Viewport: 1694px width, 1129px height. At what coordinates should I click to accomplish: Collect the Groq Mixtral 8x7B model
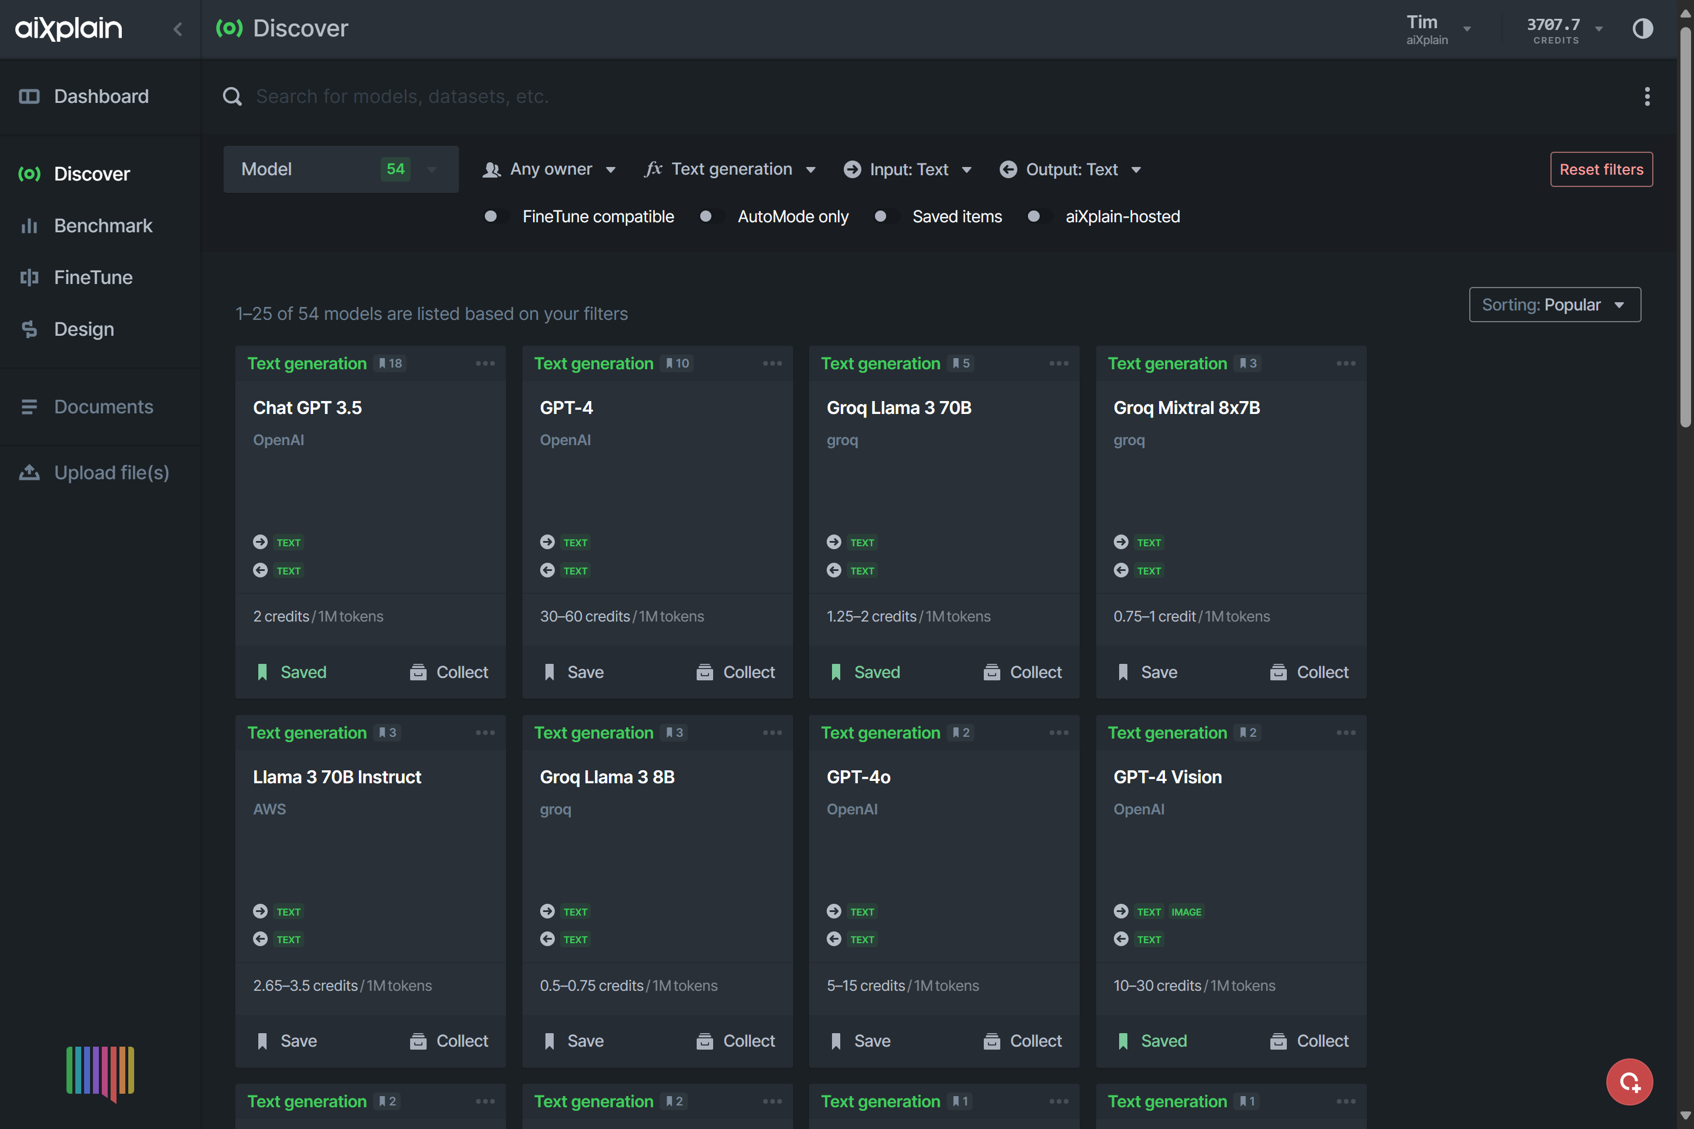(1309, 673)
